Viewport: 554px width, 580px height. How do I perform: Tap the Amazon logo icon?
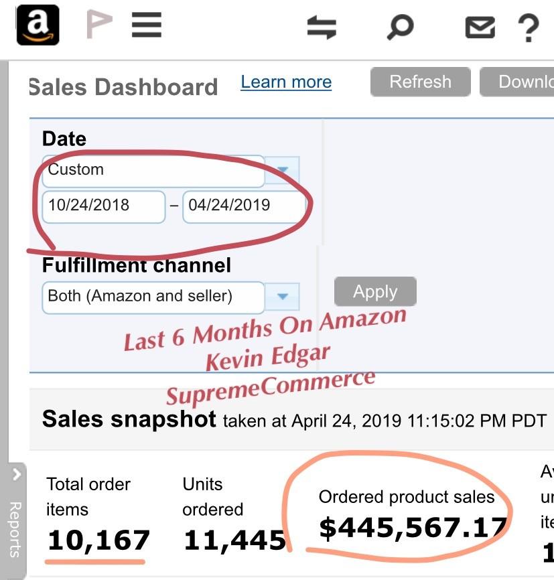coord(38,25)
